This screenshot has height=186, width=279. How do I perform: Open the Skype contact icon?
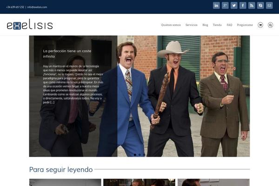tap(260, 6)
